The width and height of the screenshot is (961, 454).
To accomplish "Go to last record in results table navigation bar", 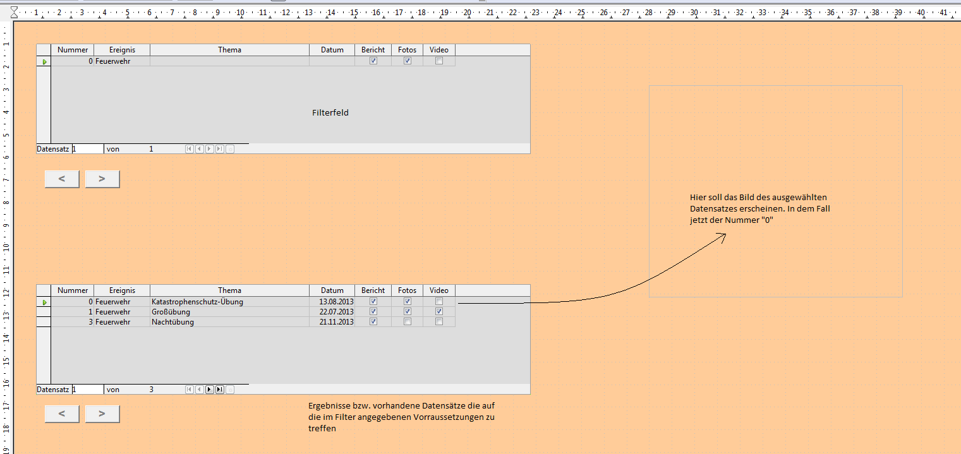I will pos(220,390).
